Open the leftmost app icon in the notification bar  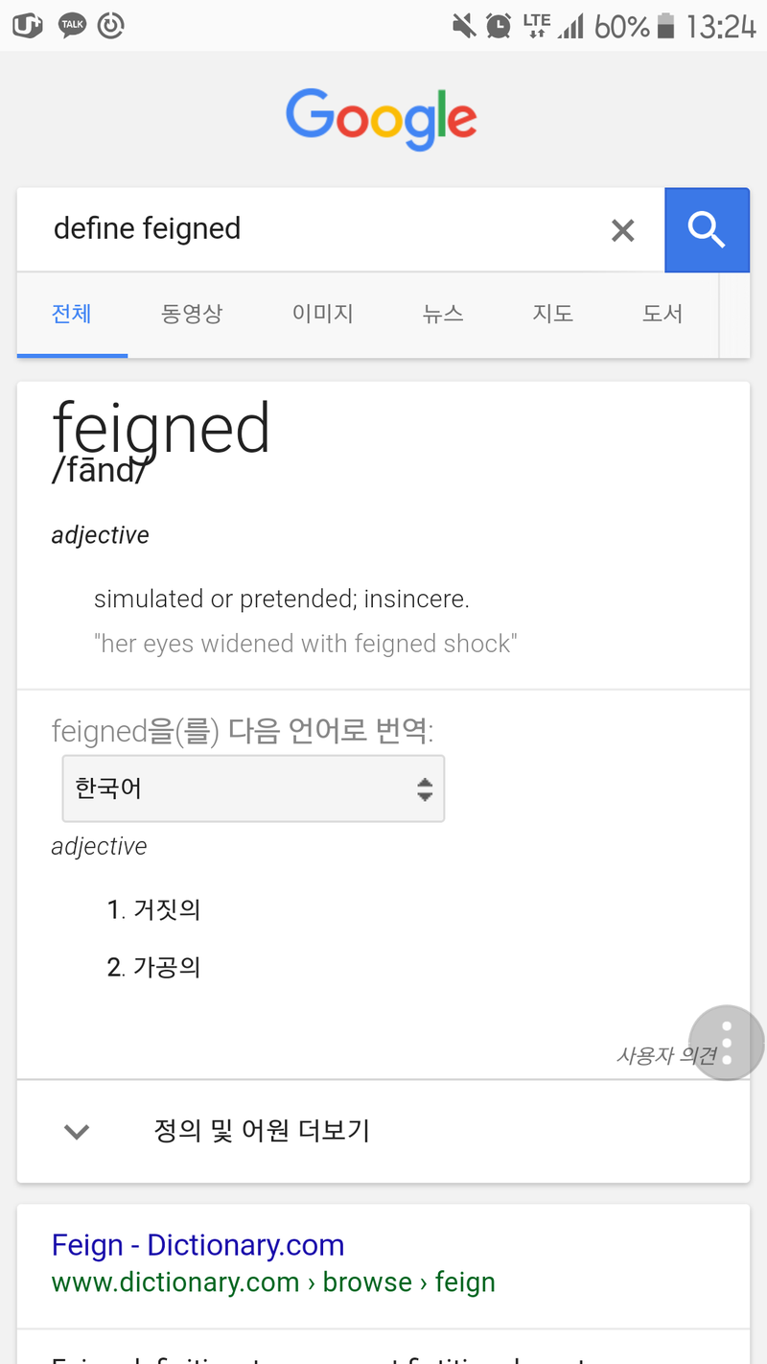click(x=27, y=26)
